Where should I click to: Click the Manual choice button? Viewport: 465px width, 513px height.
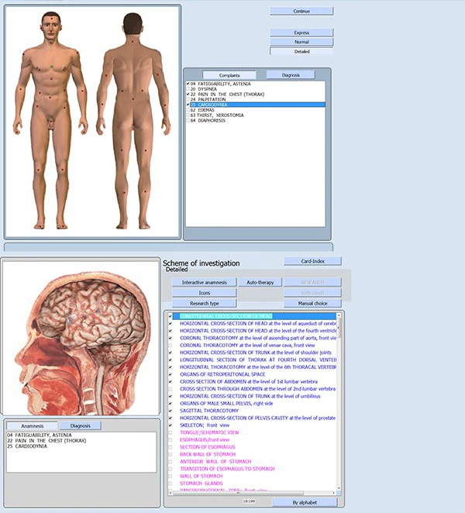[312, 303]
